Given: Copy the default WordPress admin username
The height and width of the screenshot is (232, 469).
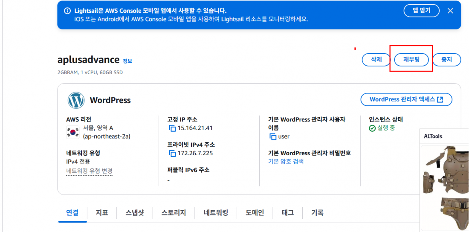Looking at the screenshot, I should [273, 137].
